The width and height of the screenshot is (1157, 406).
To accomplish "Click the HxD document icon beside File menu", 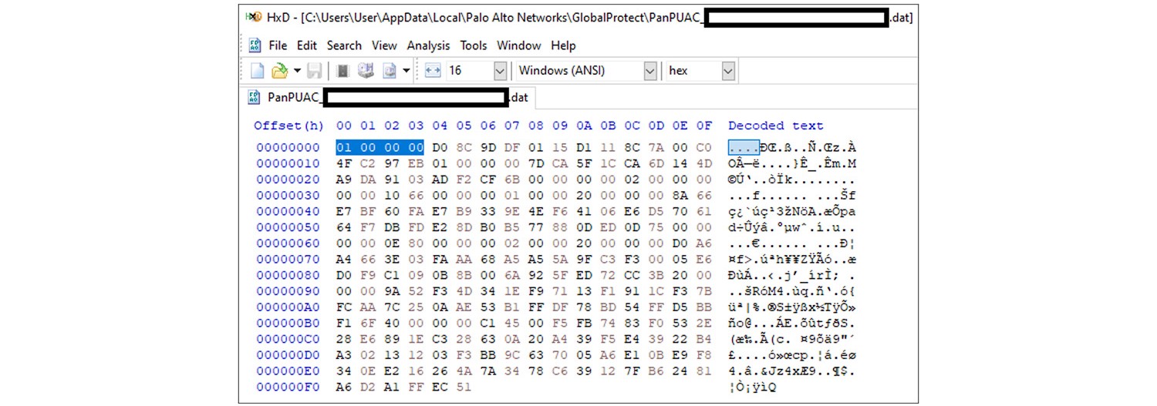I will pyautogui.click(x=255, y=45).
